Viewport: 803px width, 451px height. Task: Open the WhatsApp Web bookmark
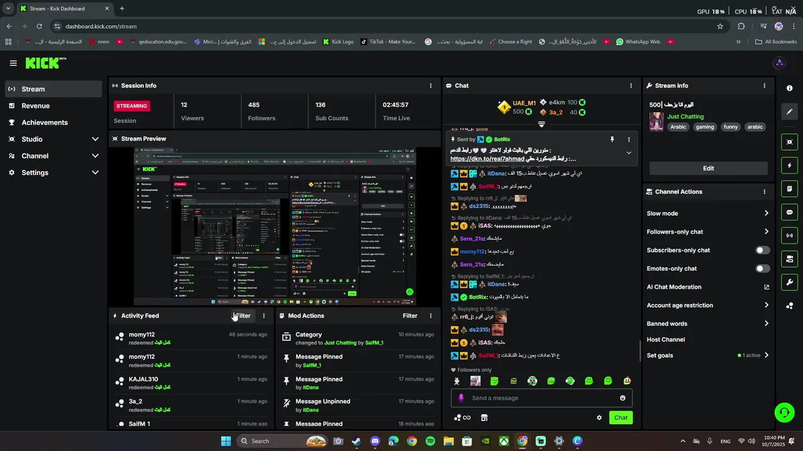(x=637, y=42)
